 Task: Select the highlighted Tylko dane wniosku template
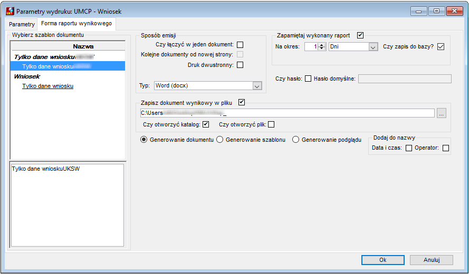point(68,66)
